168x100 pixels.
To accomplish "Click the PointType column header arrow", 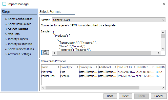I will coord(77,67).
